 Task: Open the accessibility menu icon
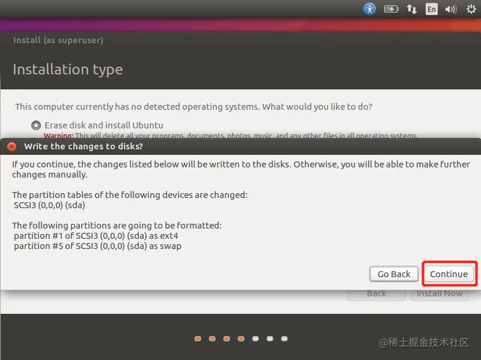pos(370,9)
